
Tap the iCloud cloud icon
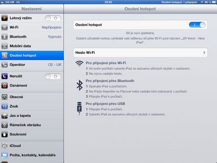[x=4, y=146]
